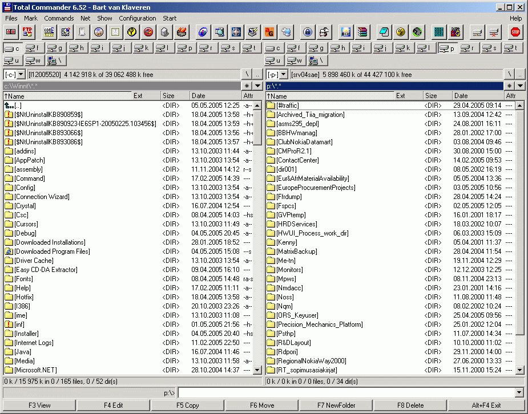Screen dimensions: 528x414
Task: Click the Alt+F4 Exit button
Action: 486,405
